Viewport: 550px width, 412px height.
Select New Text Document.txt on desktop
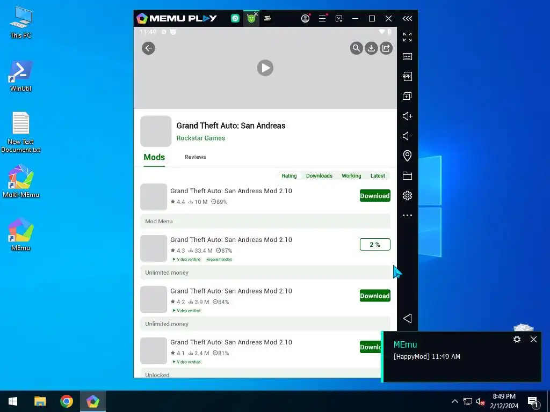pos(21,133)
